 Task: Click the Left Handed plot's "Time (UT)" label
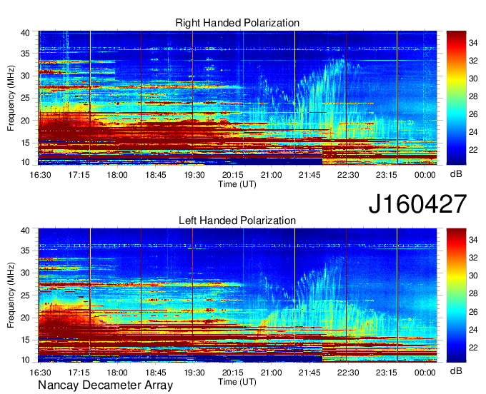[237, 382]
